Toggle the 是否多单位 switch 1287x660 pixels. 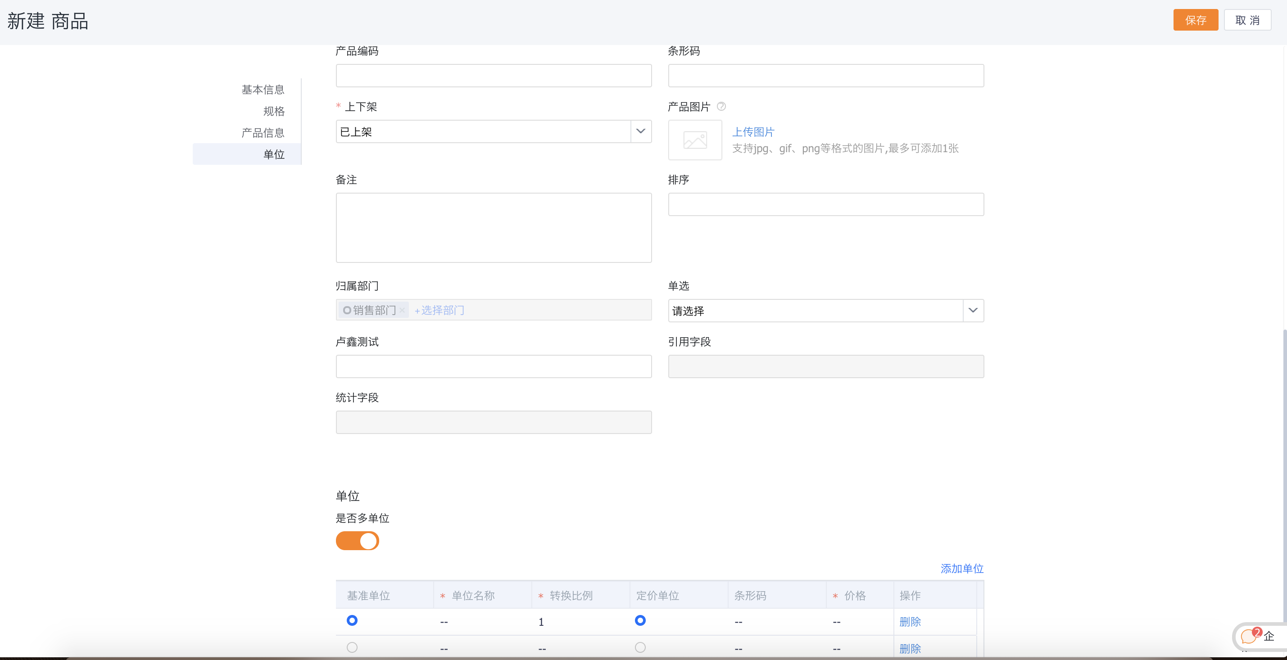tap(357, 541)
